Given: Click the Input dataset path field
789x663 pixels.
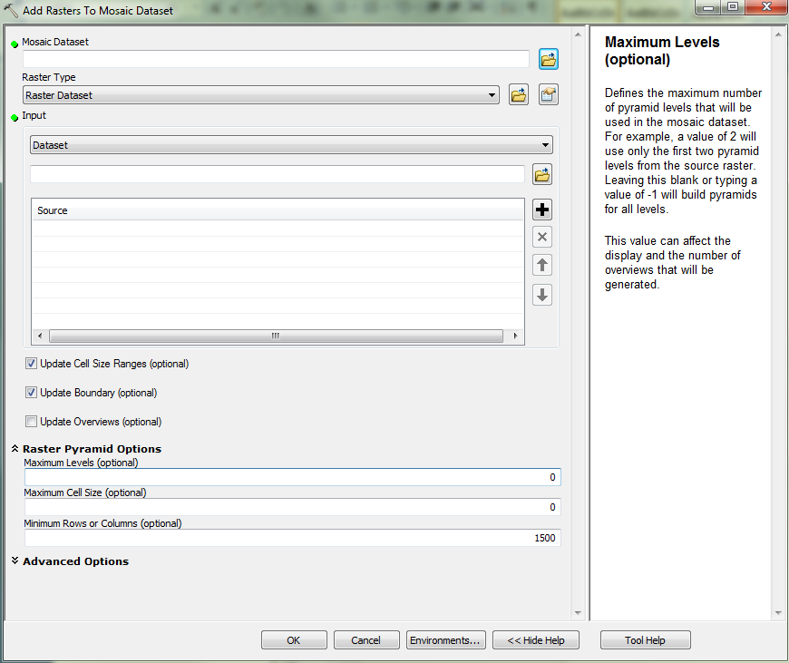Looking at the screenshot, I should click(x=278, y=175).
